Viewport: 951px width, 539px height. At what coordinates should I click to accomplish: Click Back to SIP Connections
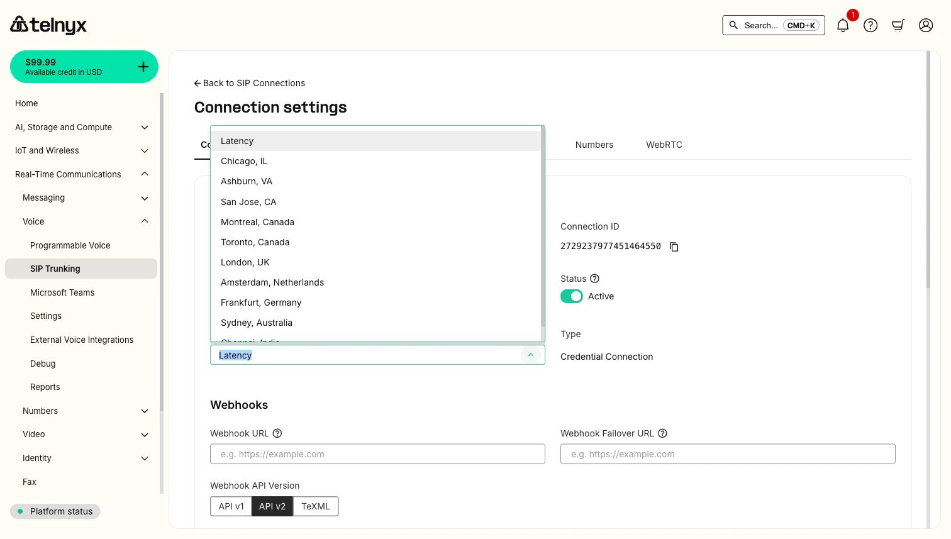pos(249,82)
